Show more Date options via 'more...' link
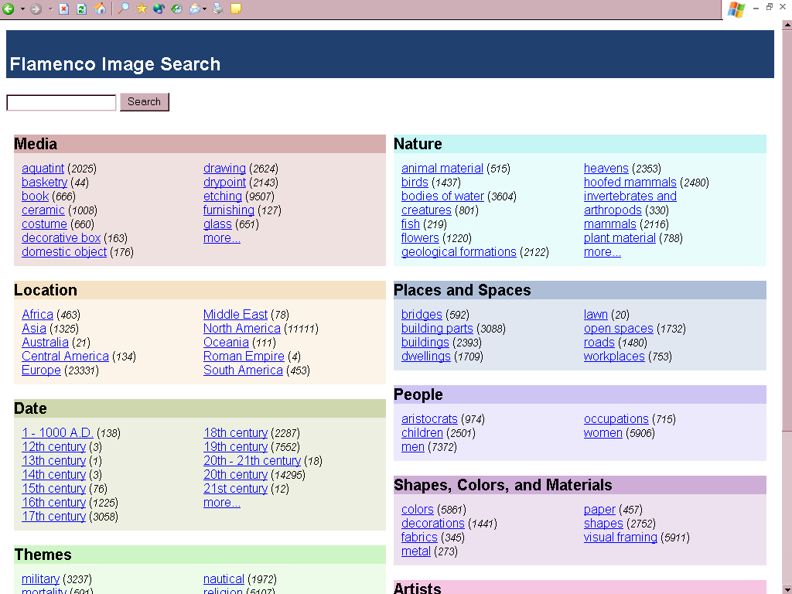This screenshot has height=594, width=792. pyautogui.click(x=221, y=503)
